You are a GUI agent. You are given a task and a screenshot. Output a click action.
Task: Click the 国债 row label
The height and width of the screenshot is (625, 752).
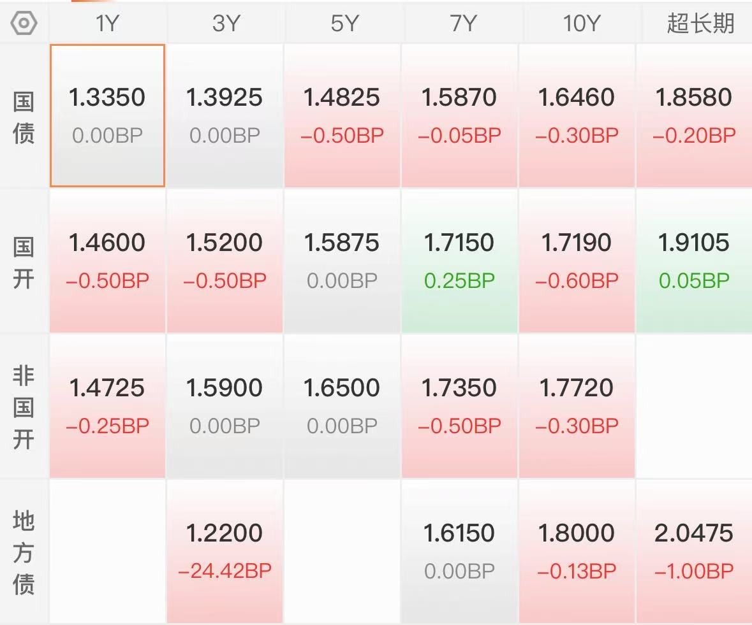(24, 117)
